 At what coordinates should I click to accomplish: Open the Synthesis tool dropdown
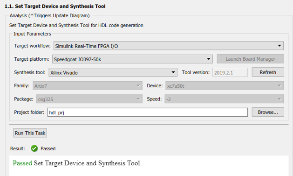113,72
